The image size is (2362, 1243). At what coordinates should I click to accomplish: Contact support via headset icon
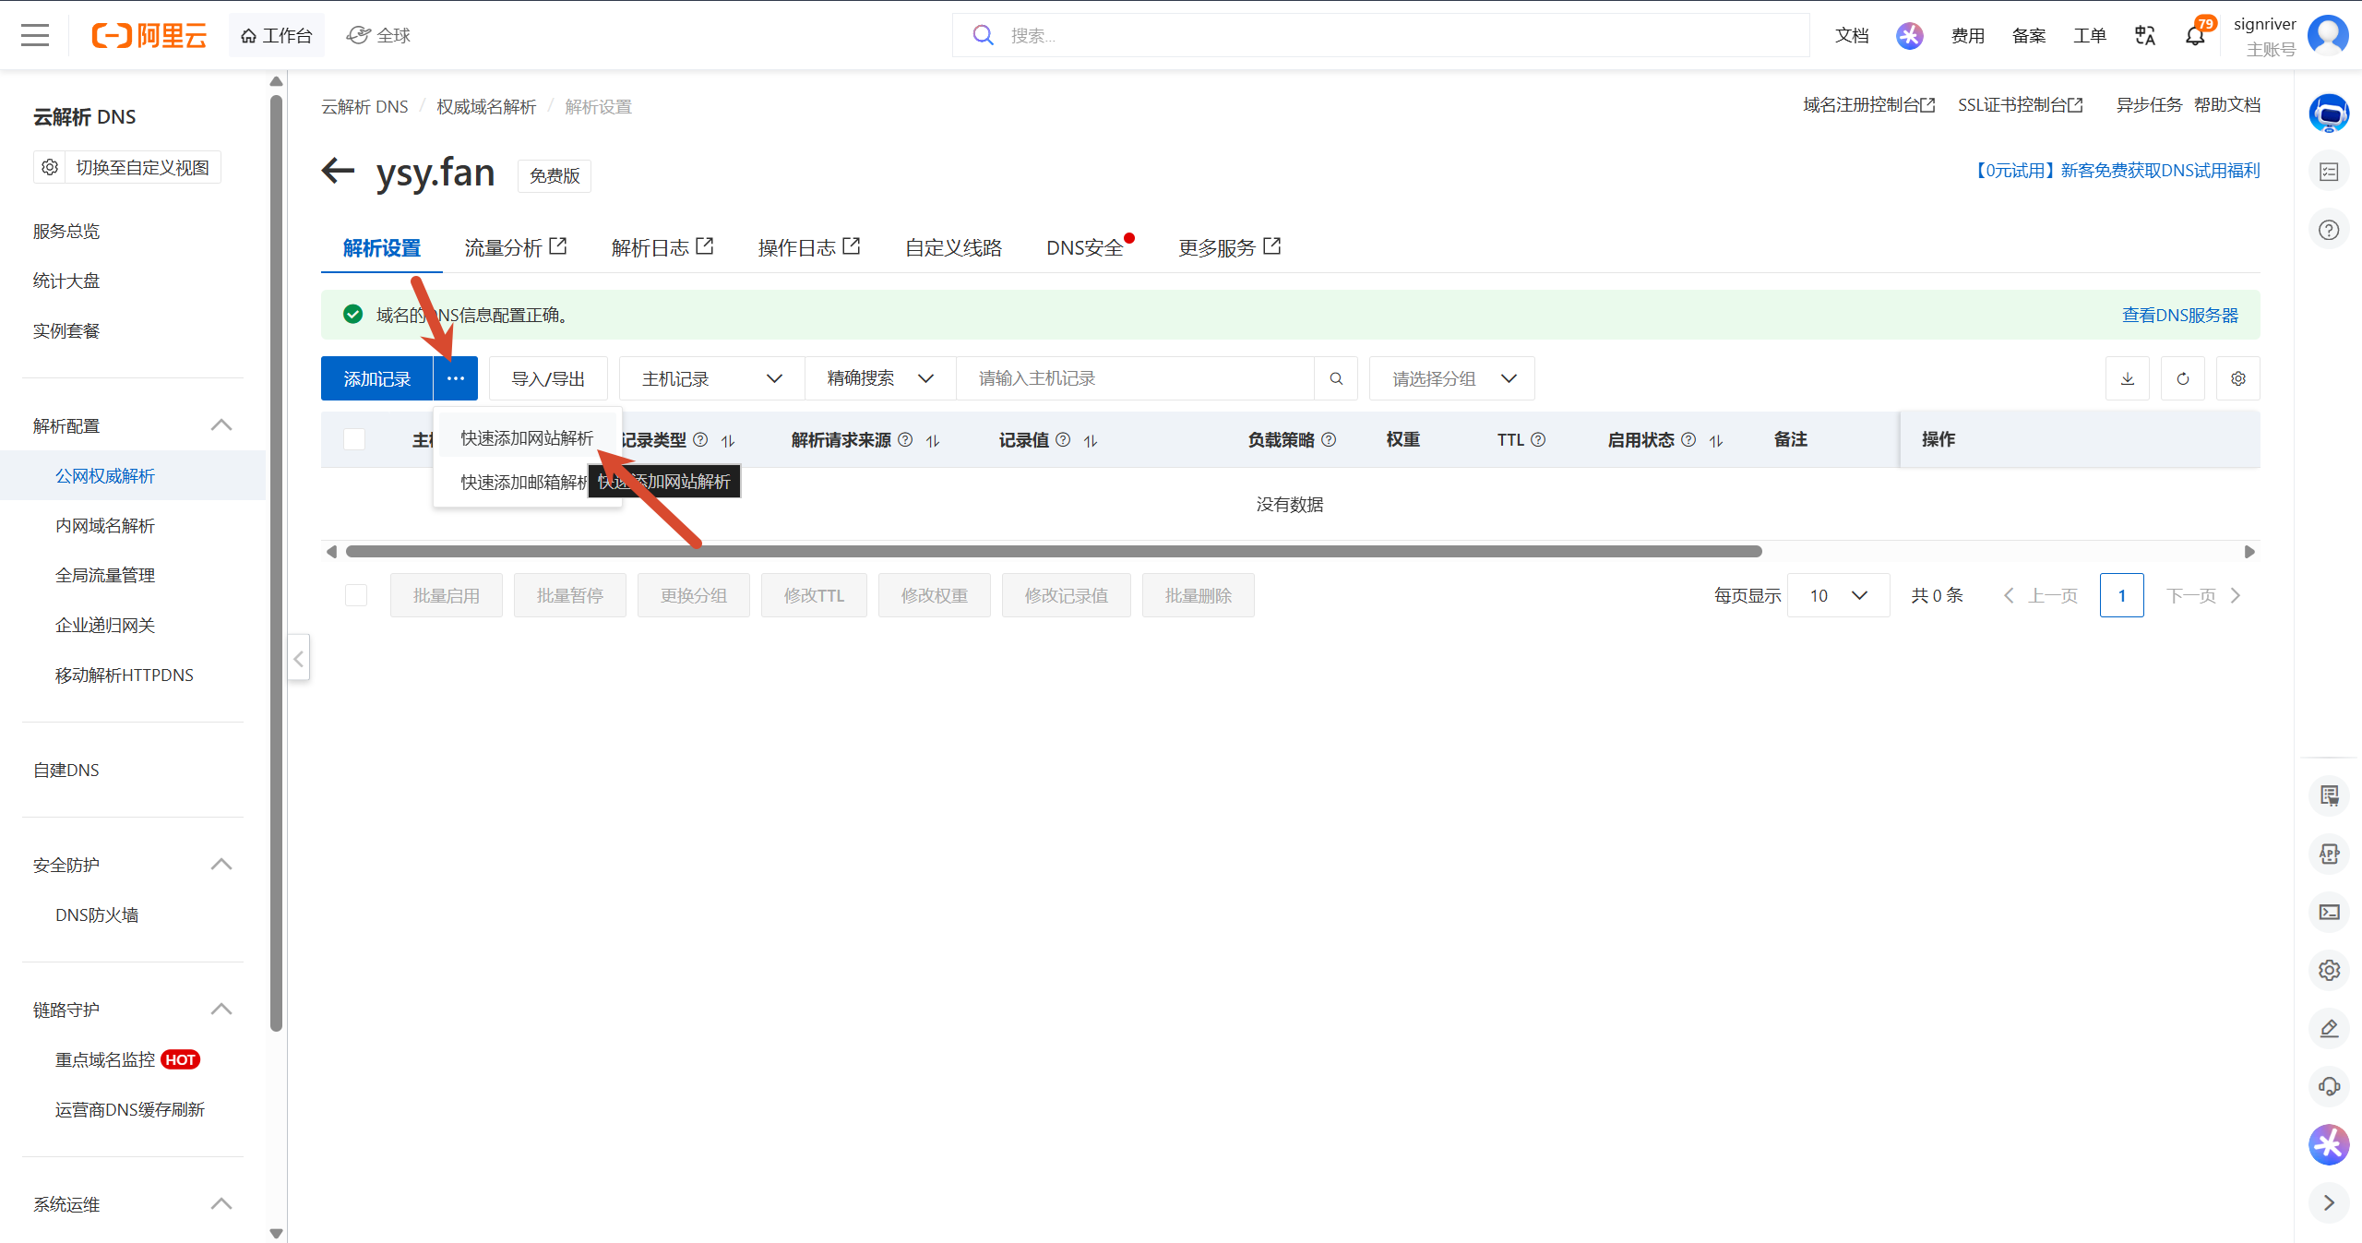pyautogui.click(x=2329, y=1086)
